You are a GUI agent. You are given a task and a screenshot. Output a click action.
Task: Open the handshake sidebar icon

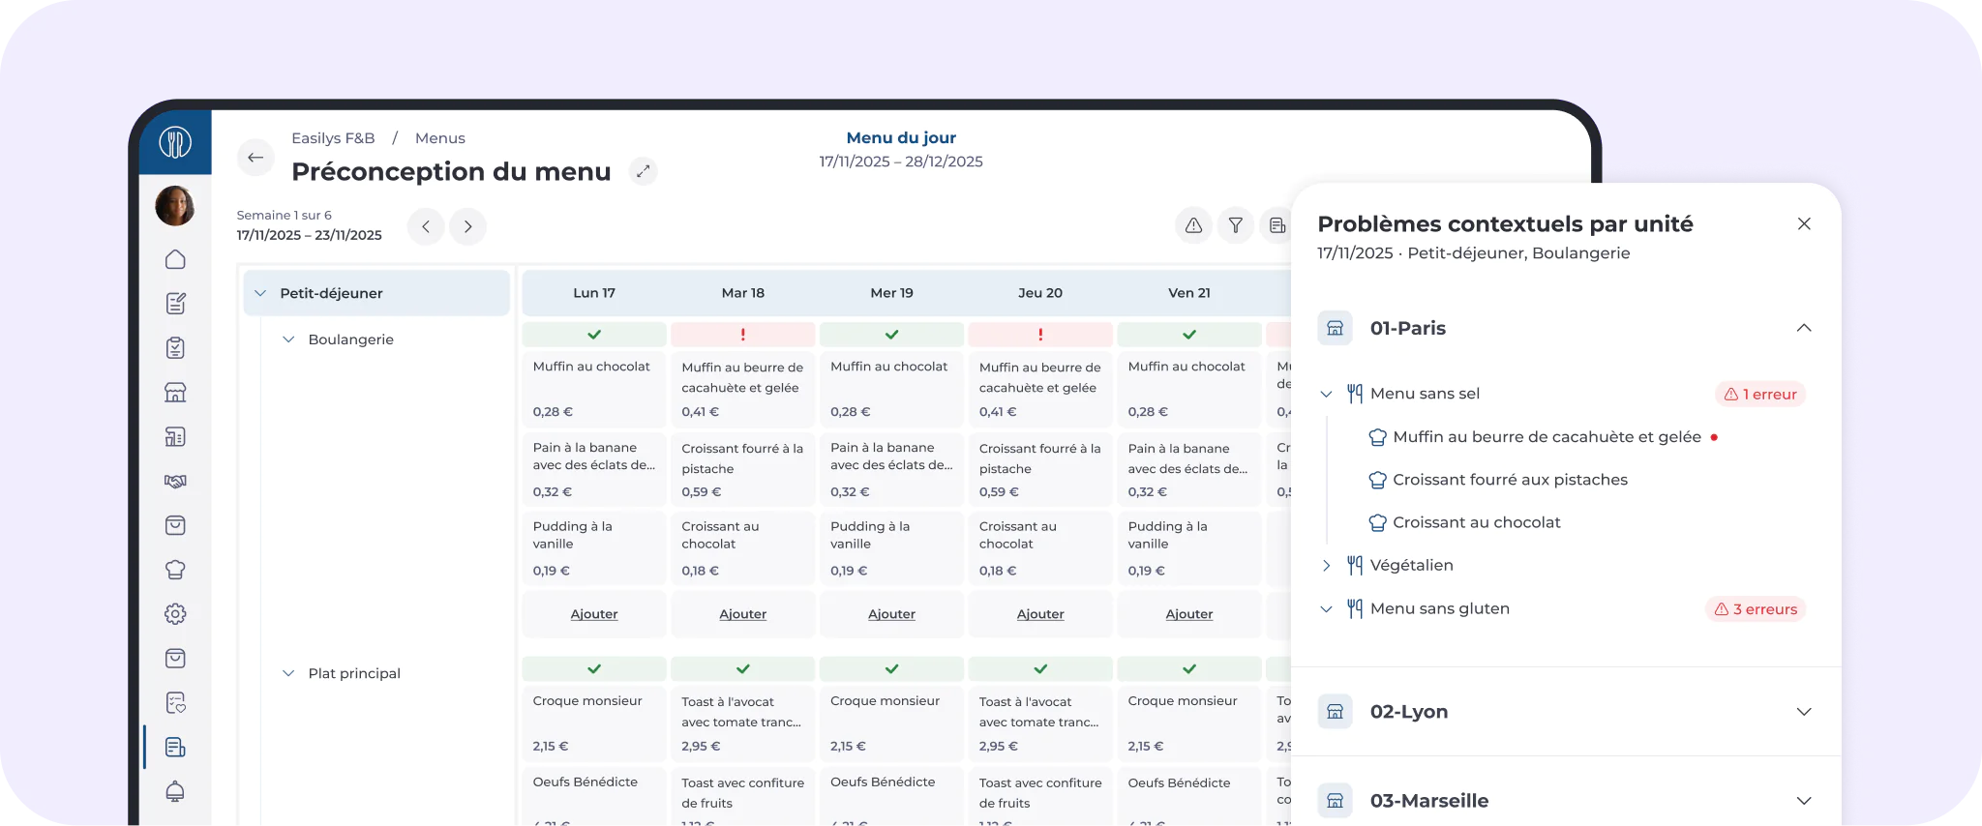click(175, 481)
